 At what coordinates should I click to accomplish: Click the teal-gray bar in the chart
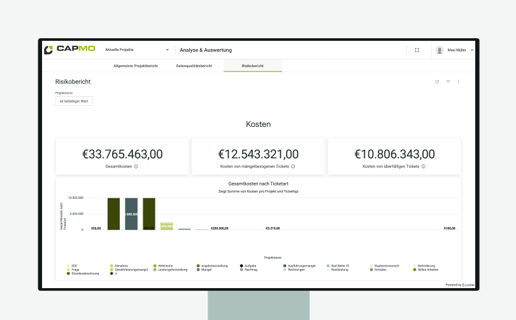pos(131,214)
